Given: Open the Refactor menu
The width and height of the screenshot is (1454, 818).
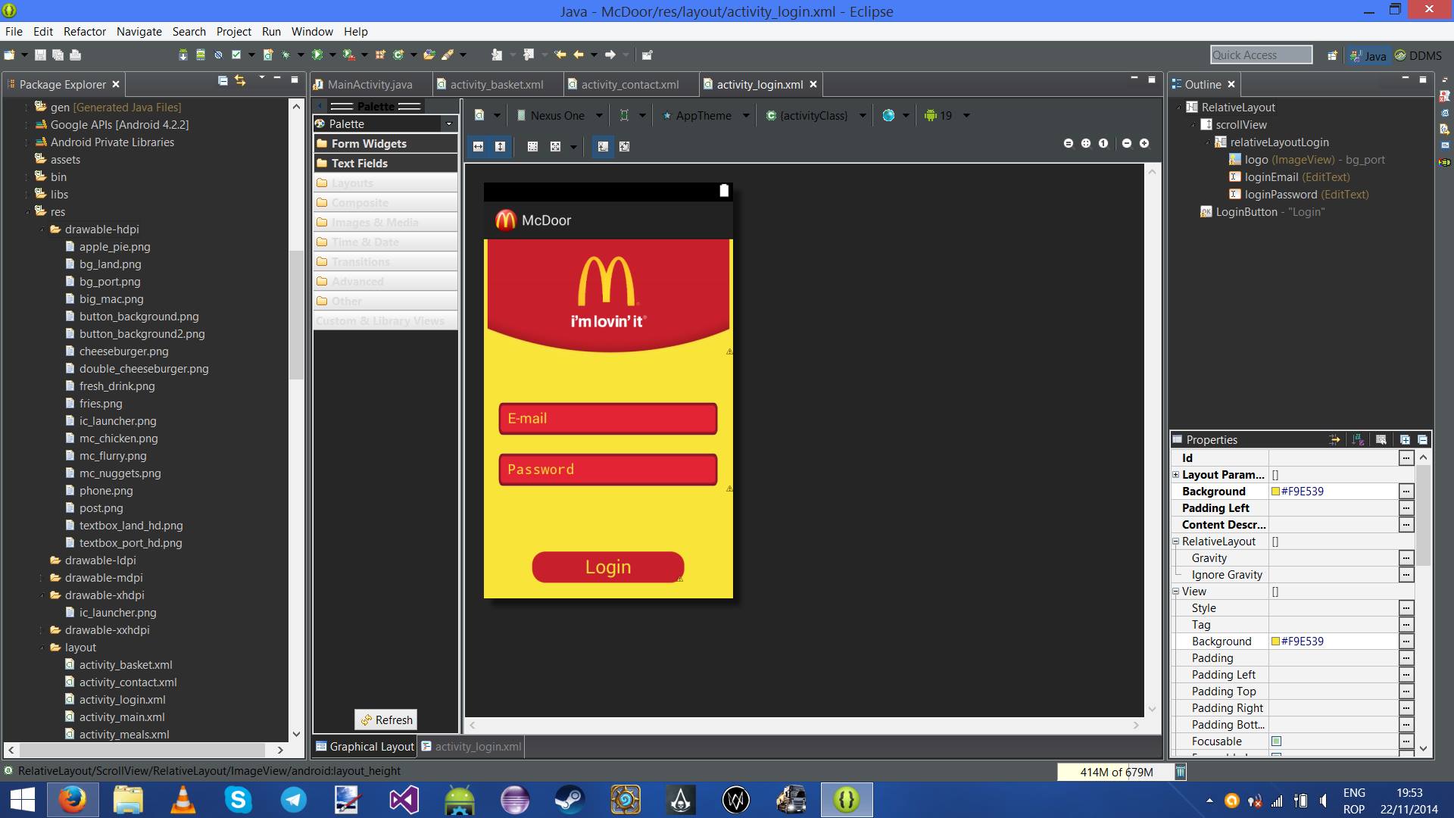Looking at the screenshot, I should [x=84, y=31].
